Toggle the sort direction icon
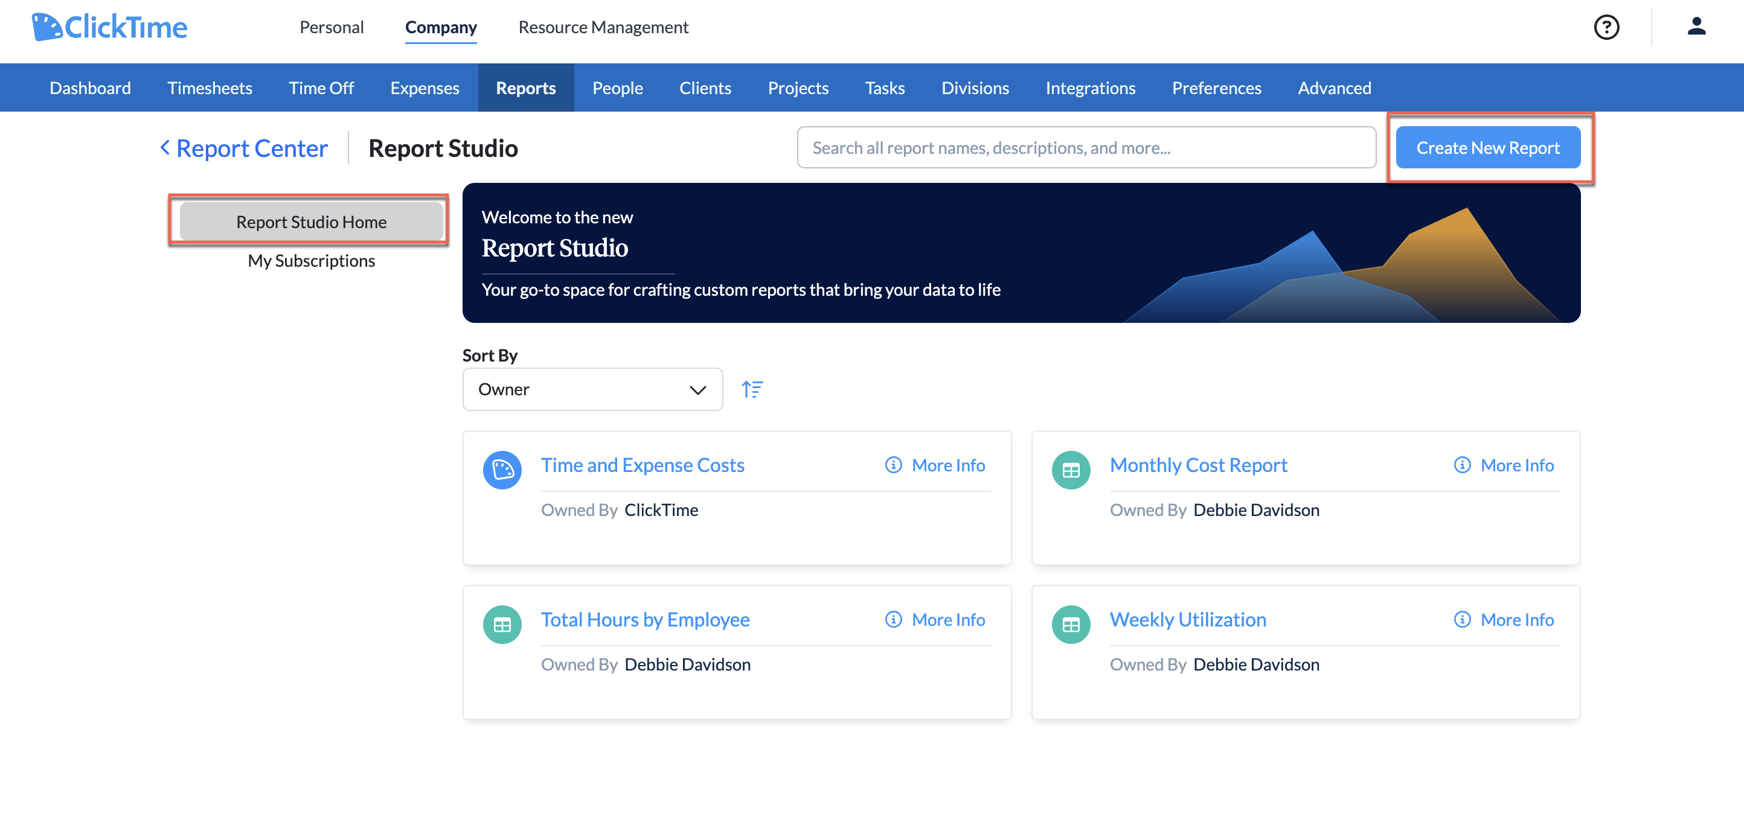The width and height of the screenshot is (1744, 816). point(752,389)
